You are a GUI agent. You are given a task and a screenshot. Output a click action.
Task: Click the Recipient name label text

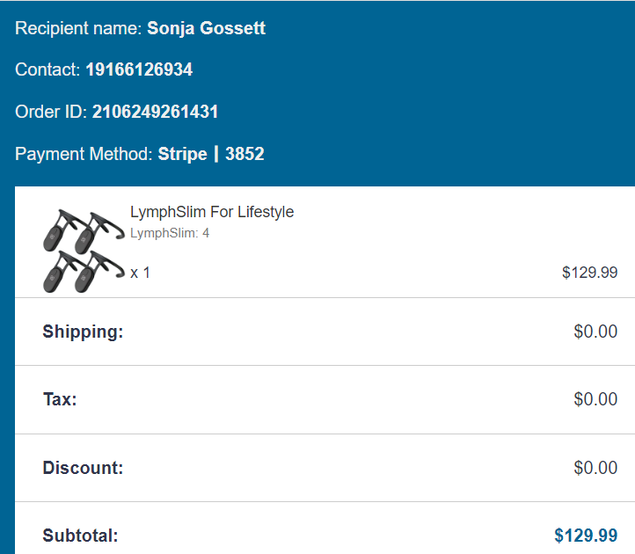tap(78, 28)
